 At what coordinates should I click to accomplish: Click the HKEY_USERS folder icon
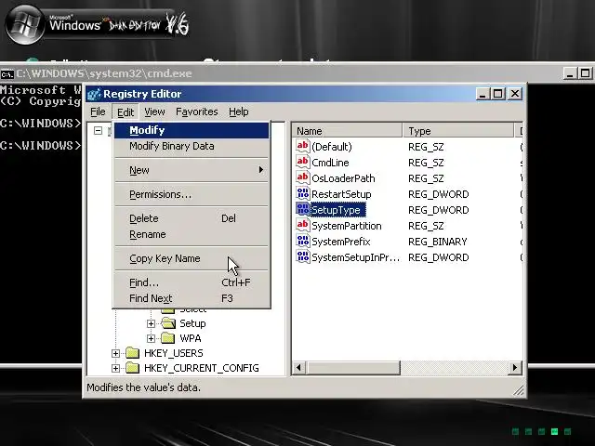(x=132, y=353)
